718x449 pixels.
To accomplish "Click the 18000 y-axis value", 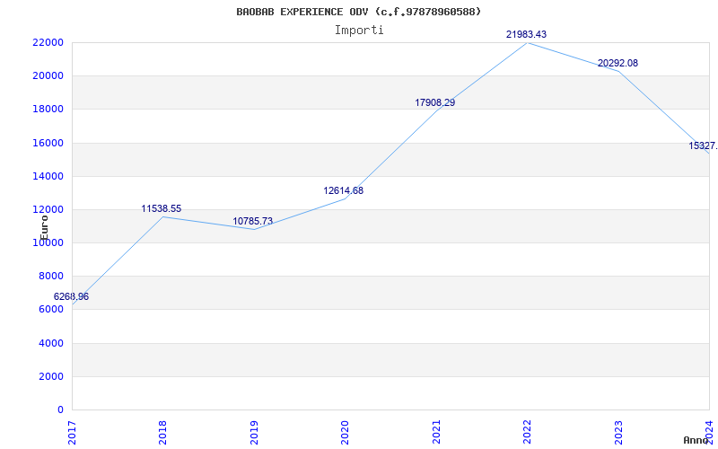I will [48, 110].
